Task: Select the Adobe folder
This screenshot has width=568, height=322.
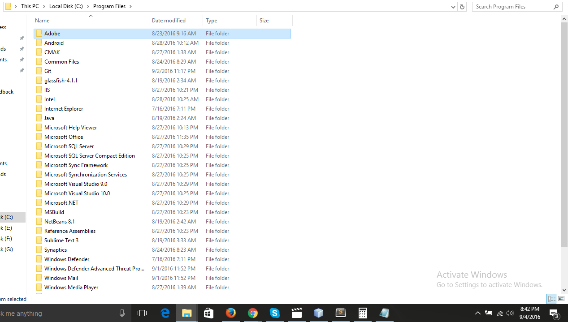Action: click(162, 33)
